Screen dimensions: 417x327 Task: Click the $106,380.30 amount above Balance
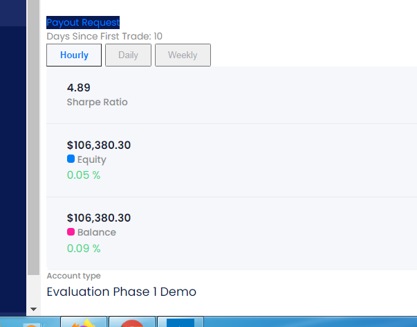pyautogui.click(x=99, y=218)
